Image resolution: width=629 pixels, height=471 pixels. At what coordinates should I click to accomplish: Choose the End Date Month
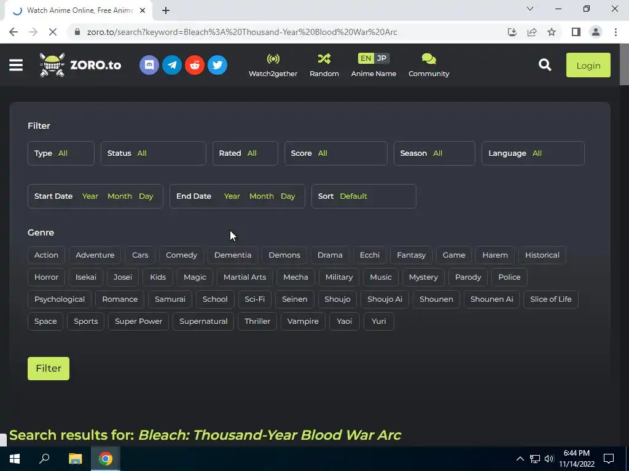tap(262, 196)
